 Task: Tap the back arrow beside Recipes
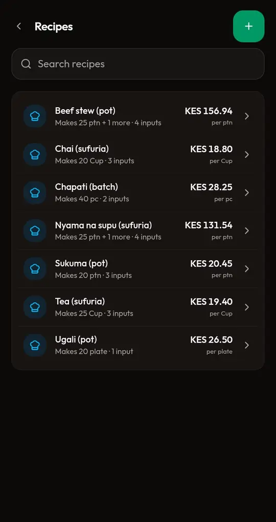pos(19,26)
